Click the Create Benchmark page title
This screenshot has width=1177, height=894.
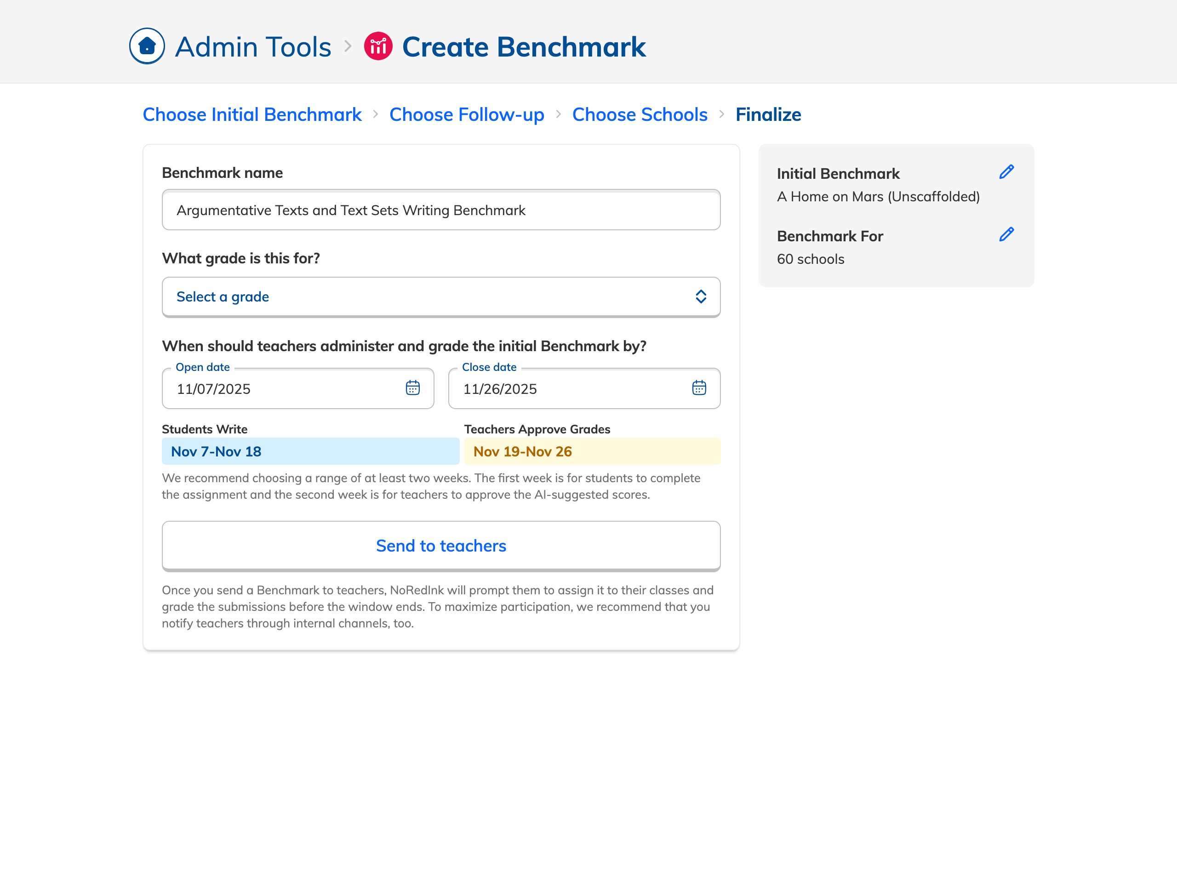[x=523, y=47]
